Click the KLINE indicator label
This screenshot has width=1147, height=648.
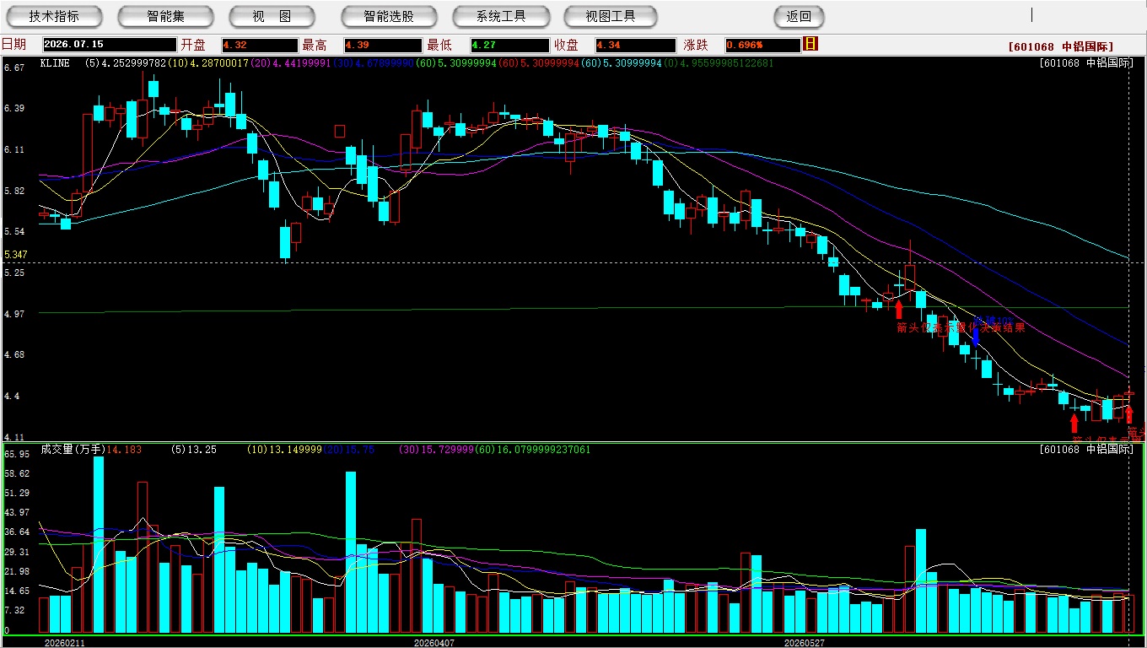tap(56, 63)
